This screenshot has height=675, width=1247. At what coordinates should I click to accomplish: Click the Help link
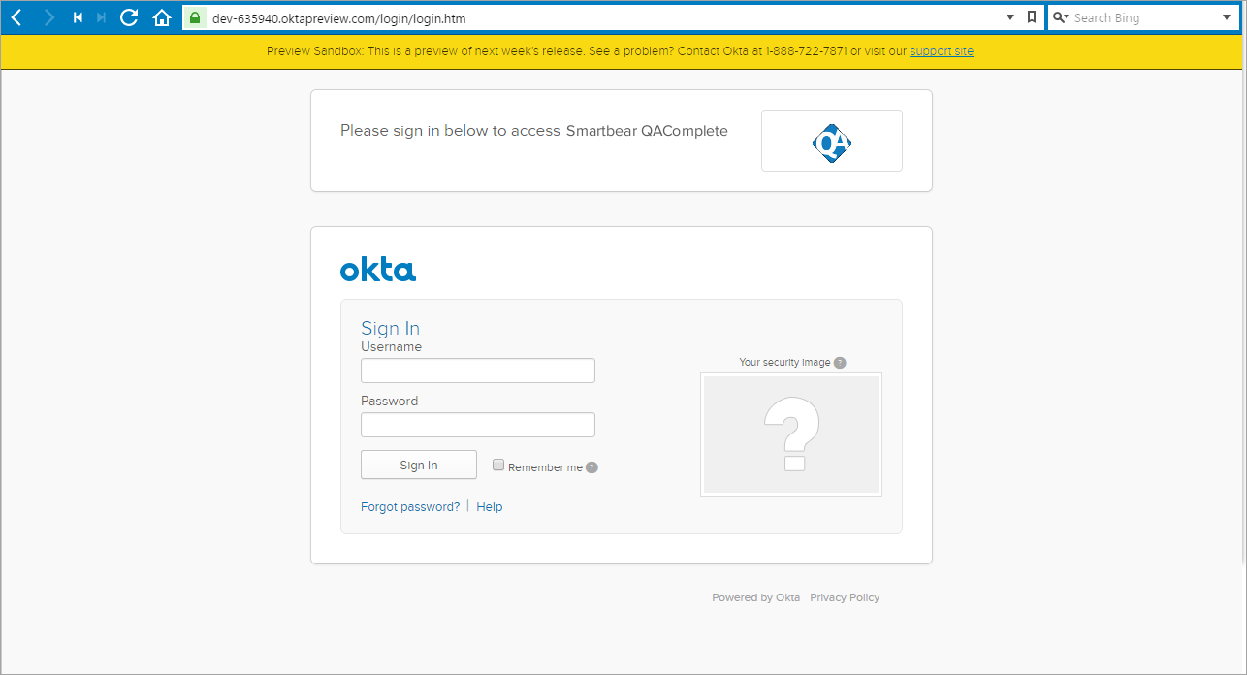click(489, 506)
